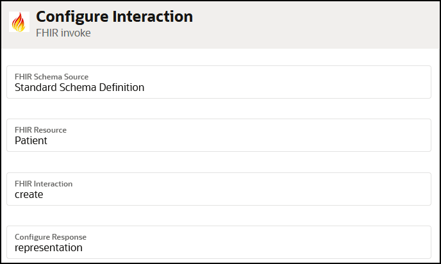Click the FHIR invoke subtitle text
The width and height of the screenshot is (441, 264).
click(x=63, y=33)
